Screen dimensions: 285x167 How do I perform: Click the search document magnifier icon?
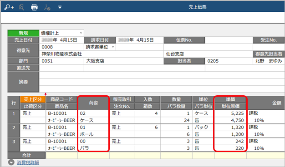[x=21, y=7]
